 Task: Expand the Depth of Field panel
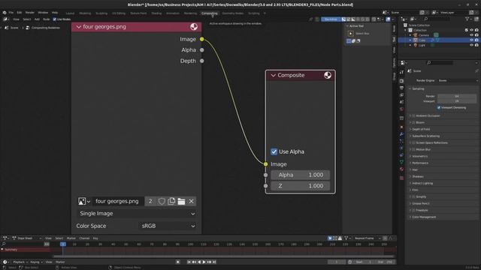410,129
